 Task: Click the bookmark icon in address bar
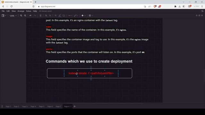[x=34, y=6]
